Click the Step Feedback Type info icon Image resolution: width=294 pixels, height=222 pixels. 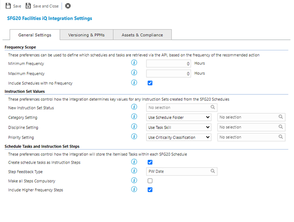coord(134,171)
